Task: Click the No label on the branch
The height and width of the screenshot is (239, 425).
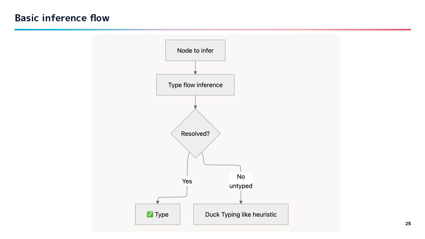Action: 241,177
